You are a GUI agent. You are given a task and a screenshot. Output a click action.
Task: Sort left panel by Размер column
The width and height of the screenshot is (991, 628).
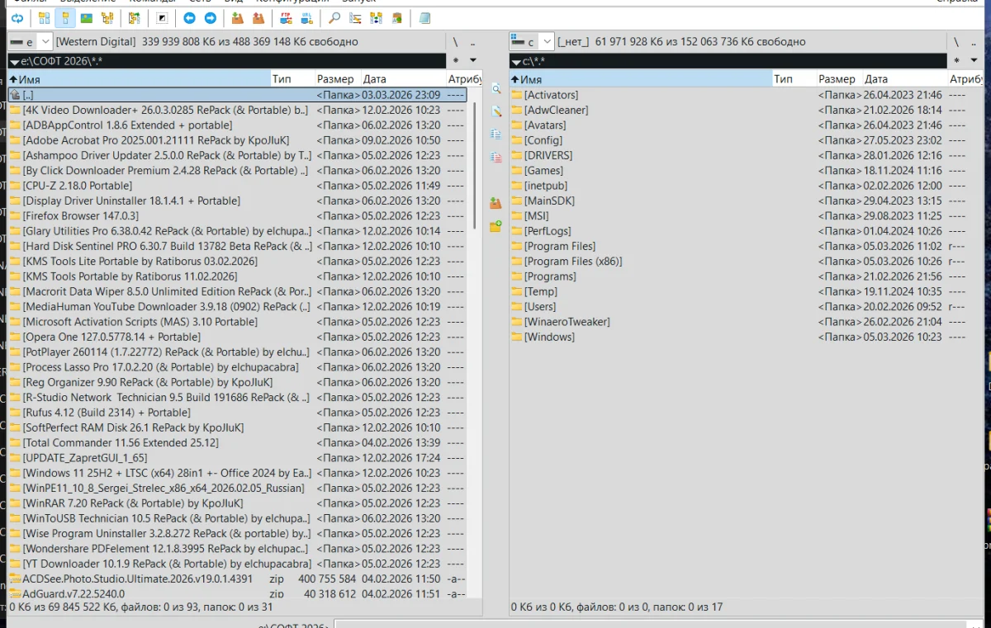(x=335, y=79)
